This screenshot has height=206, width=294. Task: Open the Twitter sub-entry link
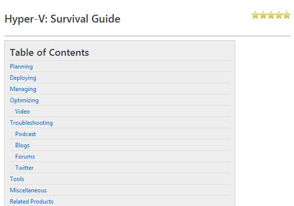(x=24, y=168)
